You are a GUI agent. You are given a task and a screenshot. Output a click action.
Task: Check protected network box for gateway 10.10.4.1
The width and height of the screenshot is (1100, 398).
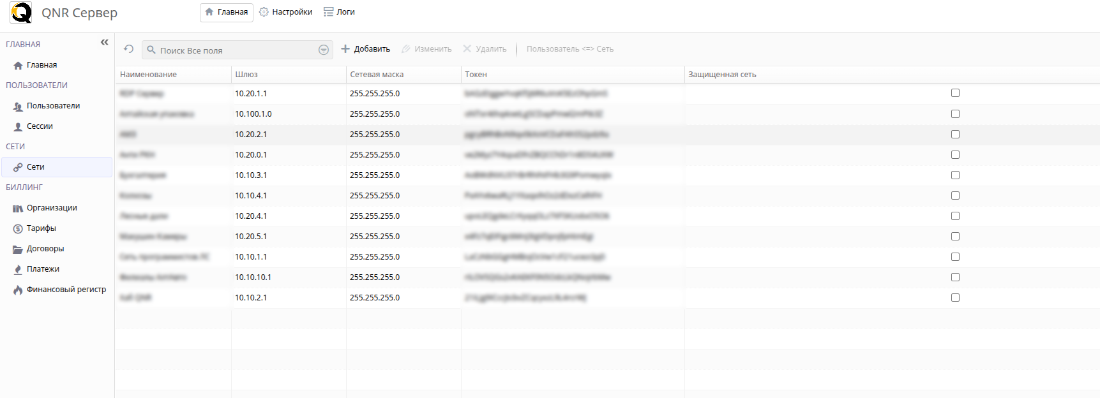click(x=955, y=195)
